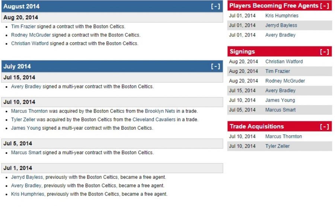
Task: Collapse the Trade Acquisitions panel
Action: [325, 127]
